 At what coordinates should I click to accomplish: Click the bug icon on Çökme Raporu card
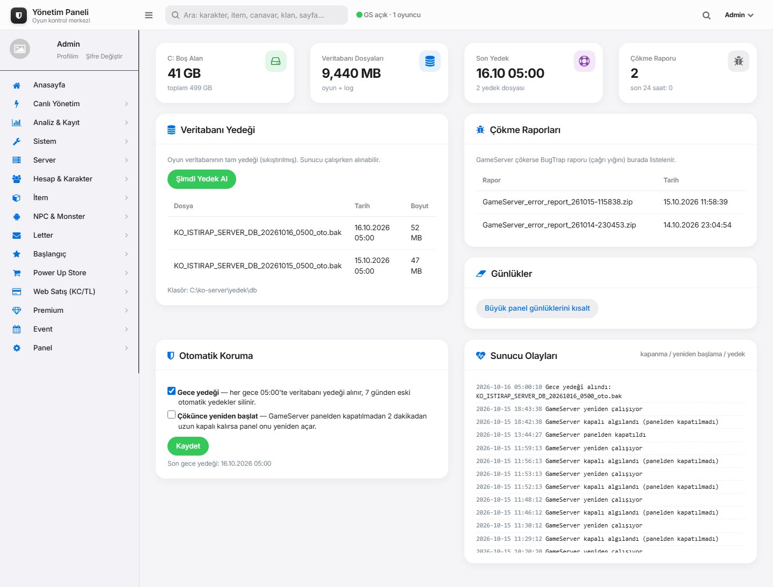click(739, 61)
